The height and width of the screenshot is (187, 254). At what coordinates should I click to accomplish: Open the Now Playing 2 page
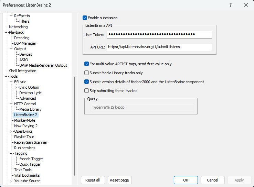point(26,126)
